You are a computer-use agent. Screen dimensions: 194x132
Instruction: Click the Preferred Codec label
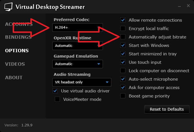(x=71, y=20)
